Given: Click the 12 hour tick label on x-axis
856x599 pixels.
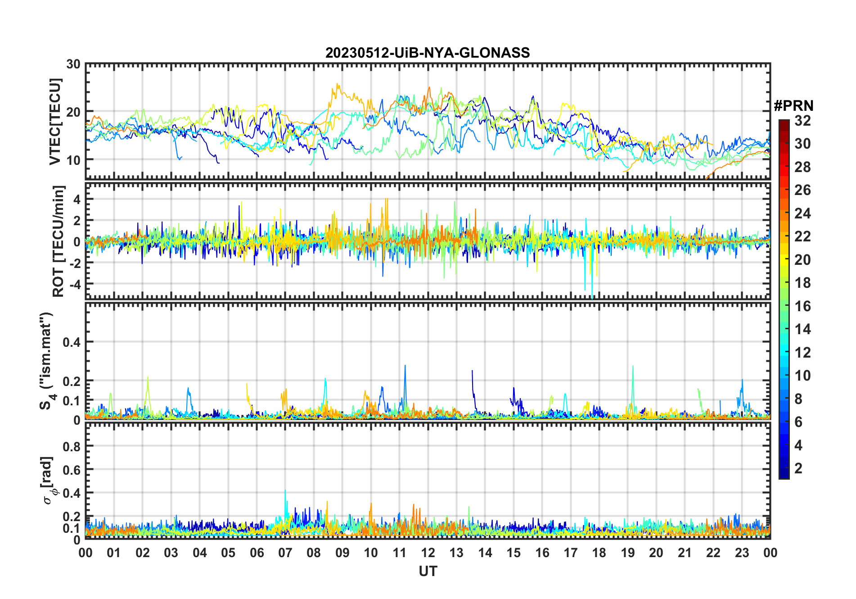Looking at the screenshot, I should click(428, 553).
